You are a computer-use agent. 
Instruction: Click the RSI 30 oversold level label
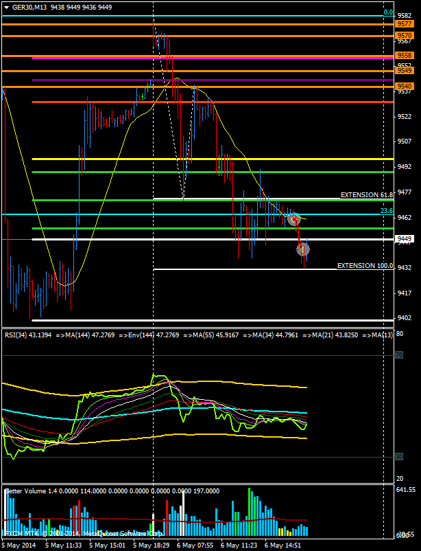point(398,456)
